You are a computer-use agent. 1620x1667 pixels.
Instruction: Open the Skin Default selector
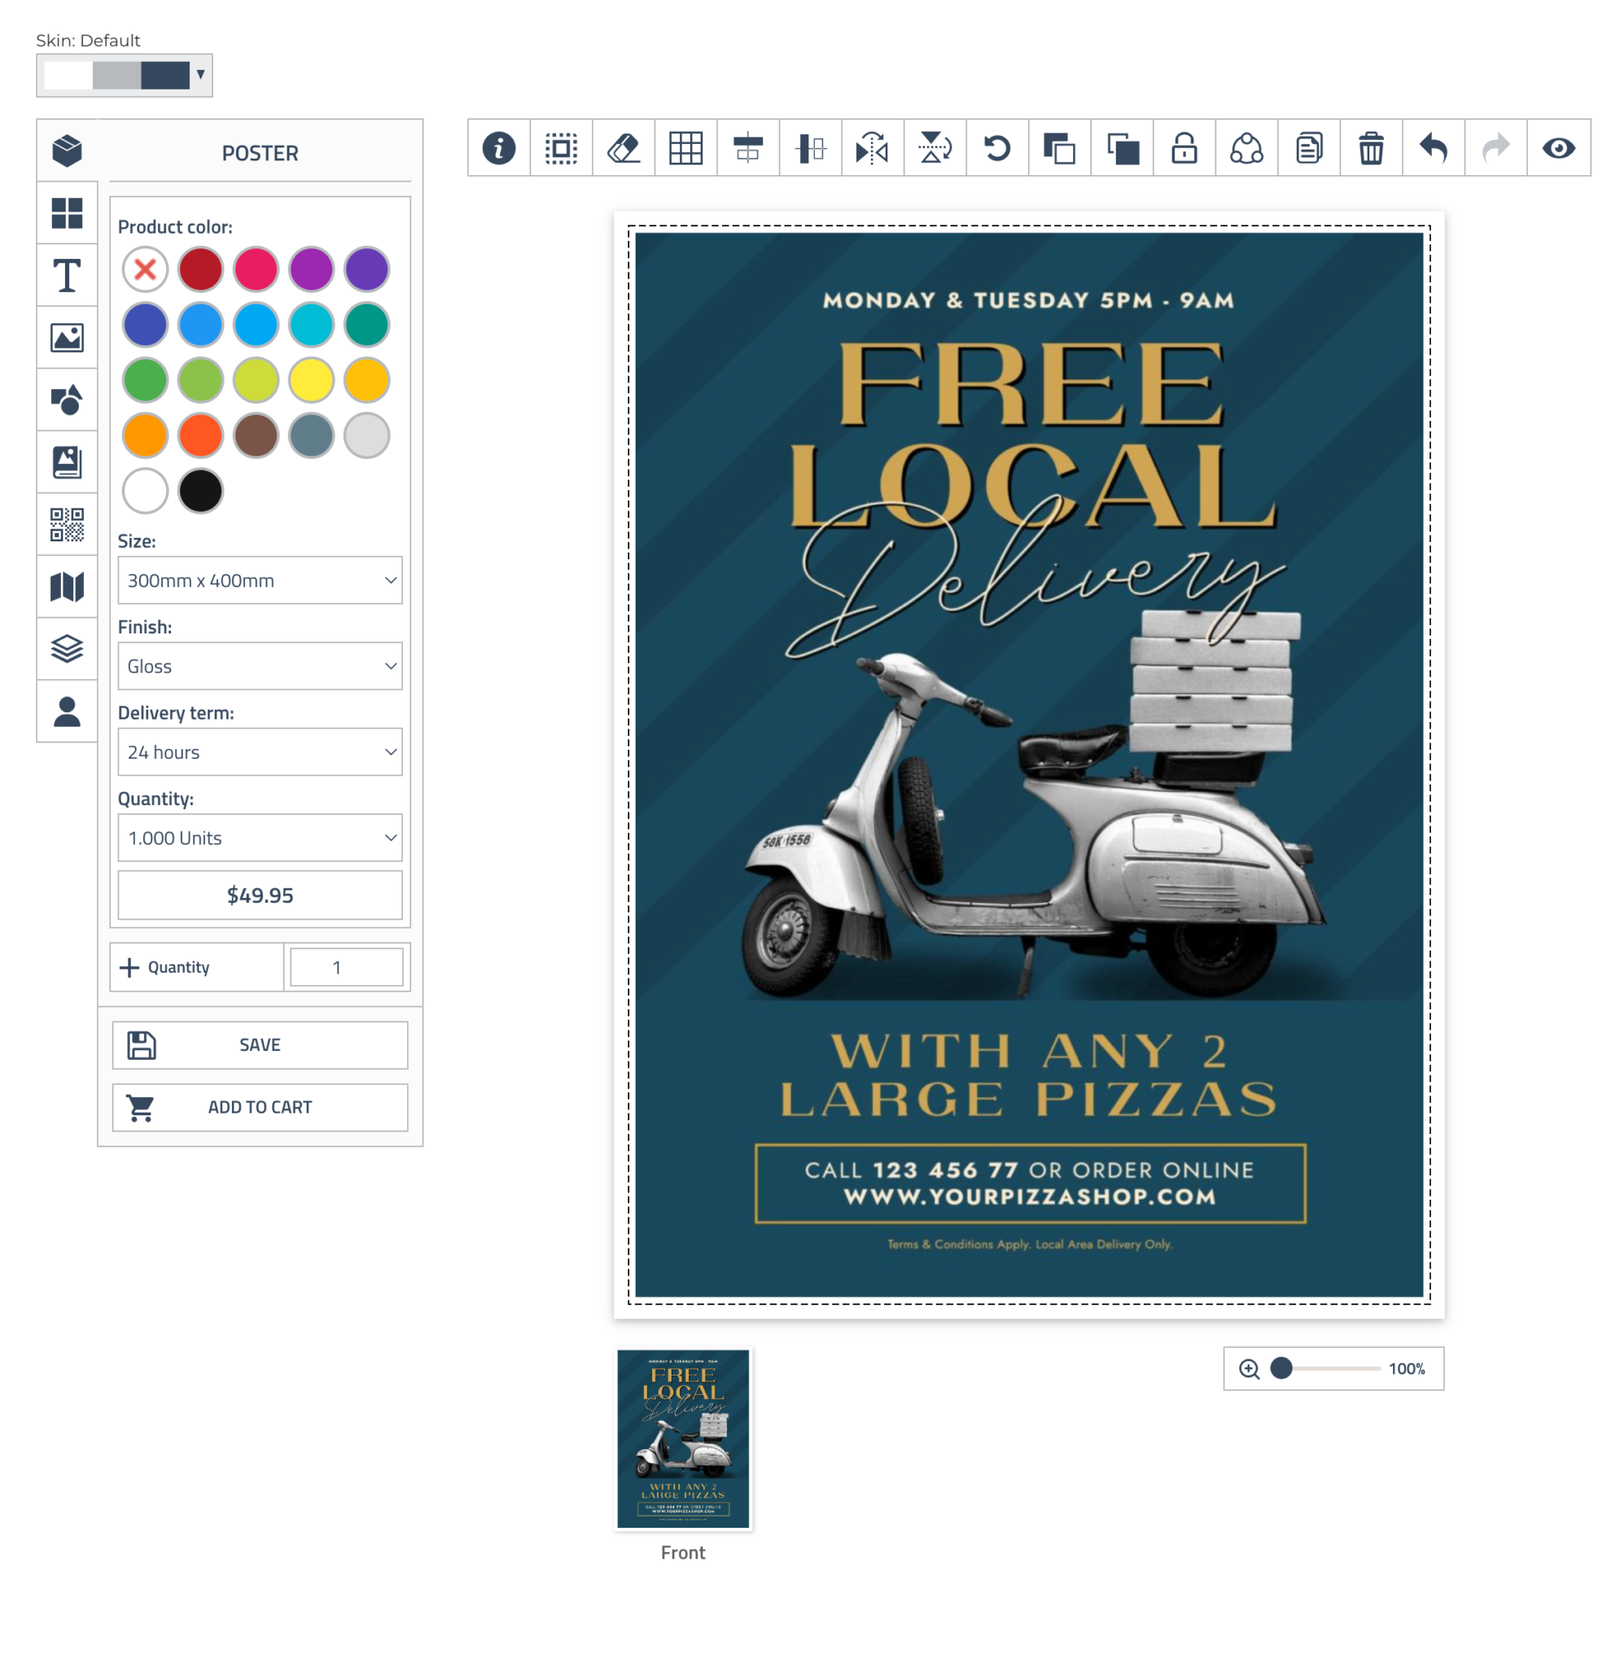(x=125, y=75)
